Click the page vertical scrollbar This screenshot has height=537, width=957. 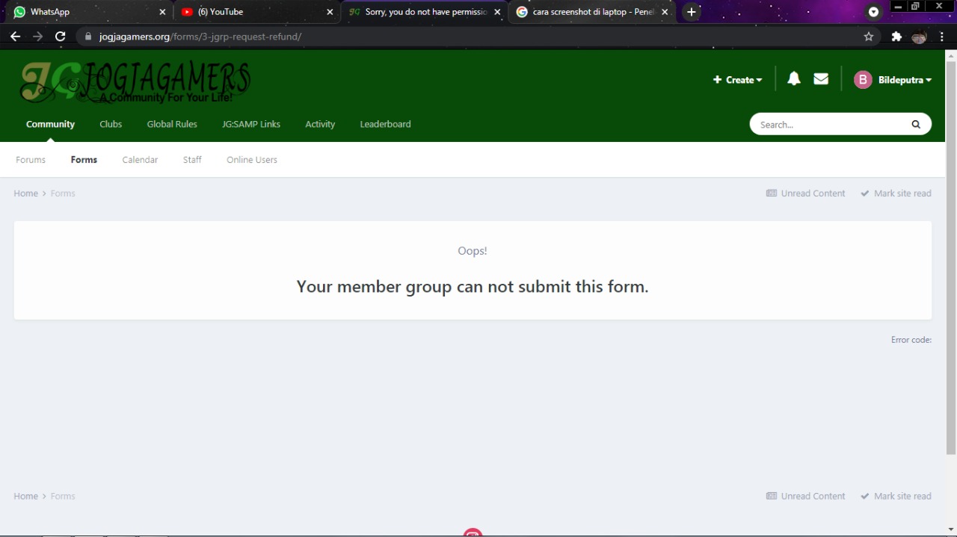[x=951, y=258]
